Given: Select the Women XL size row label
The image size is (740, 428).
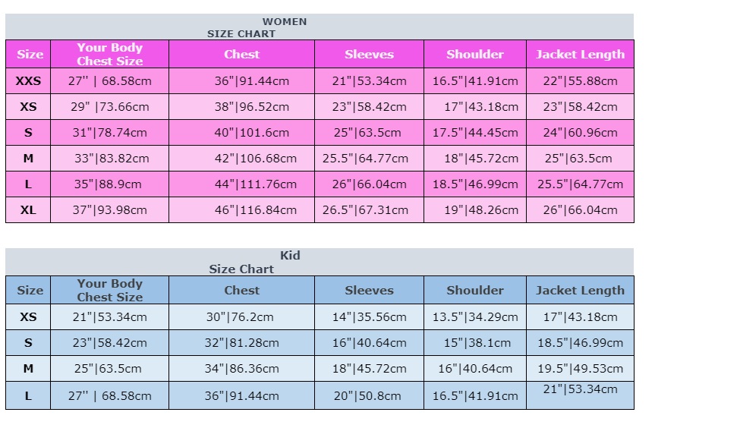Looking at the screenshot, I should [28, 210].
